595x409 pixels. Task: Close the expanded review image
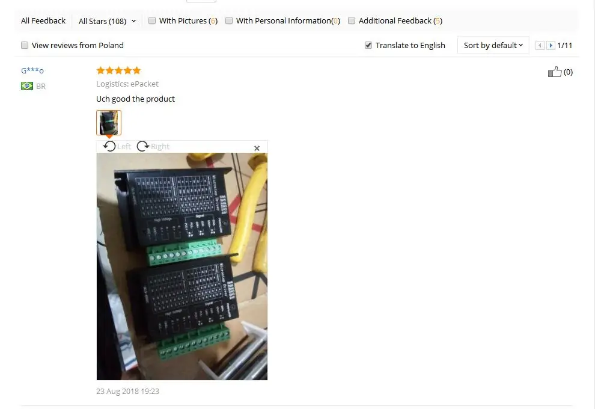(x=257, y=148)
